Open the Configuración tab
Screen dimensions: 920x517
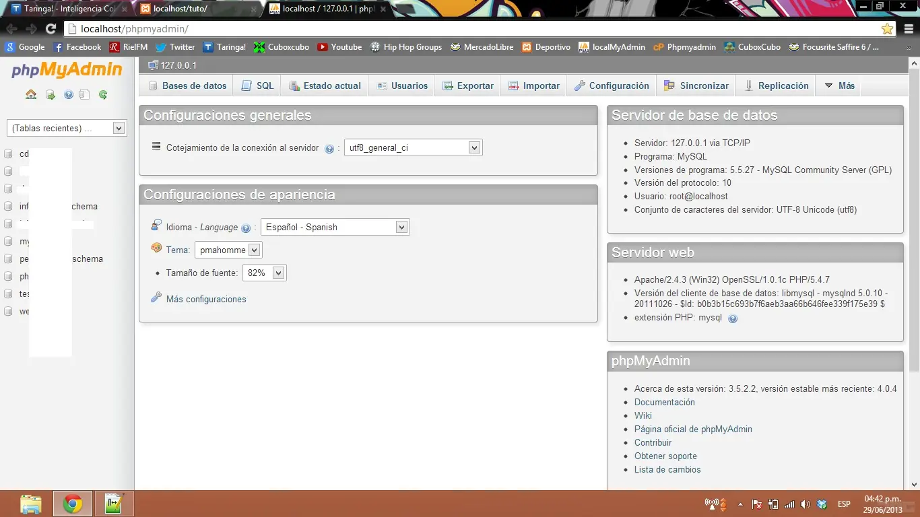tap(612, 85)
